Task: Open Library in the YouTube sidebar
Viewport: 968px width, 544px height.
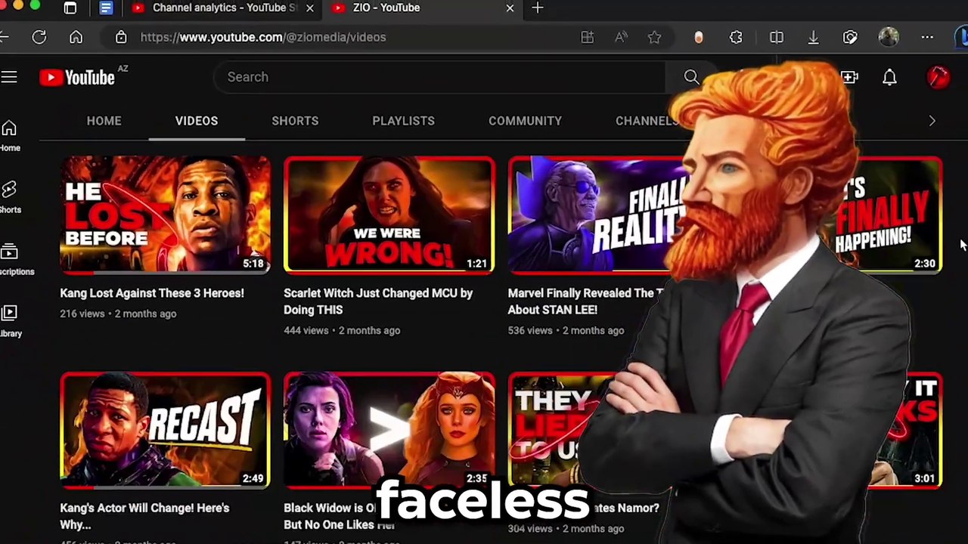Action: [10, 321]
